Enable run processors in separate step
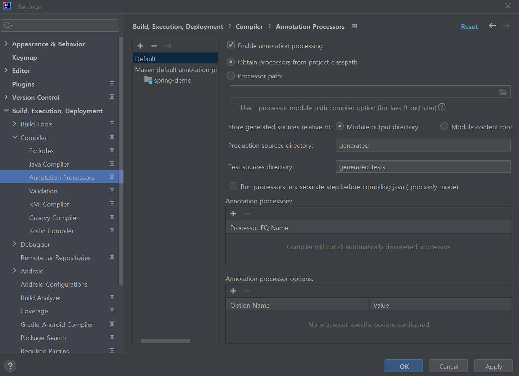The image size is (519, 376). 234,186
